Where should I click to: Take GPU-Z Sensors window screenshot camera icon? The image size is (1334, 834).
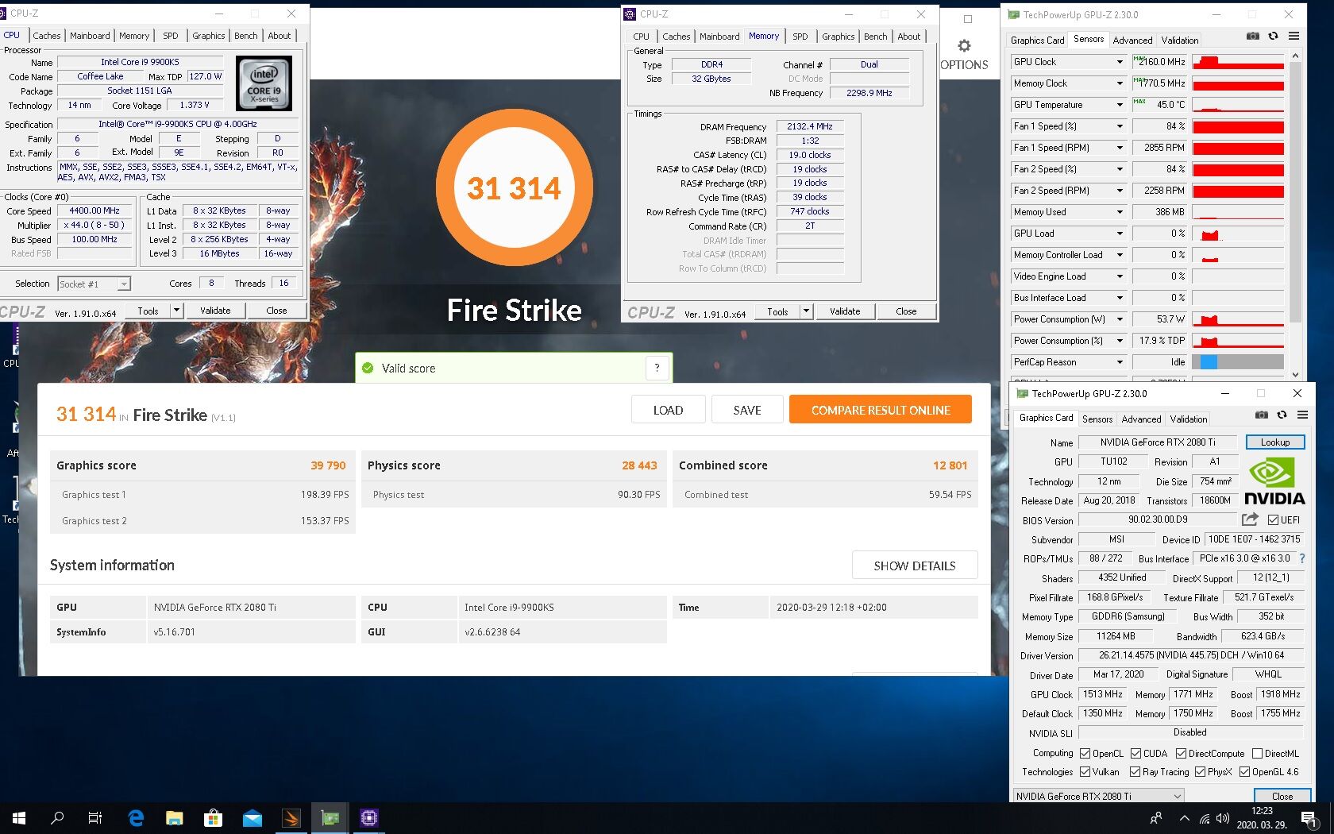pyautogui.click(x=1252, y=36)
